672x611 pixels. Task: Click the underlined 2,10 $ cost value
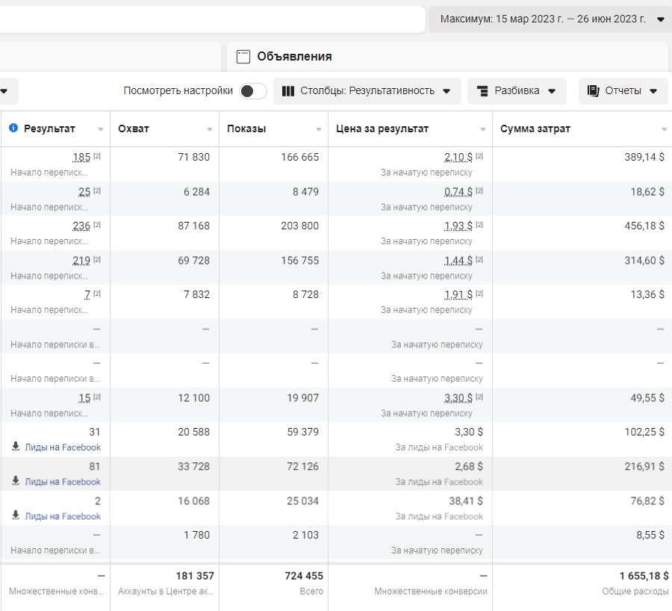(458, 157)
